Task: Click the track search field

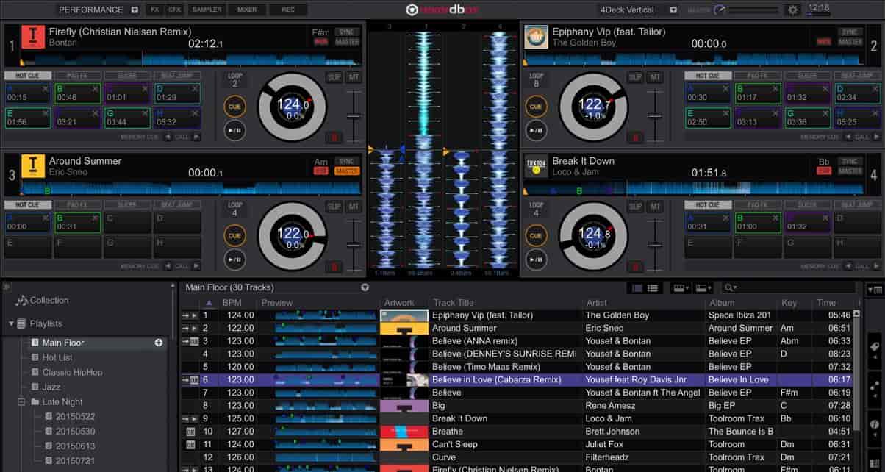Action: click(794, 288)
